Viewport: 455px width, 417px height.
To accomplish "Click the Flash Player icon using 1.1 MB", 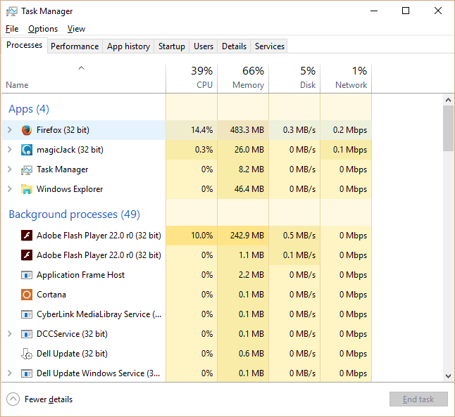I will click(26, 255).
